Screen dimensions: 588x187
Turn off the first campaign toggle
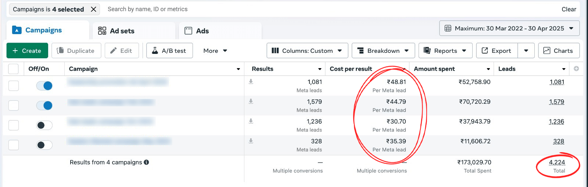44,86
